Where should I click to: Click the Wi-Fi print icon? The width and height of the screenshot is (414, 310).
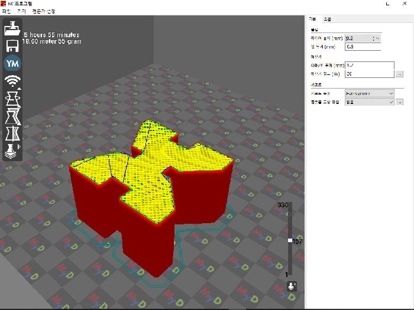[12, 81]
